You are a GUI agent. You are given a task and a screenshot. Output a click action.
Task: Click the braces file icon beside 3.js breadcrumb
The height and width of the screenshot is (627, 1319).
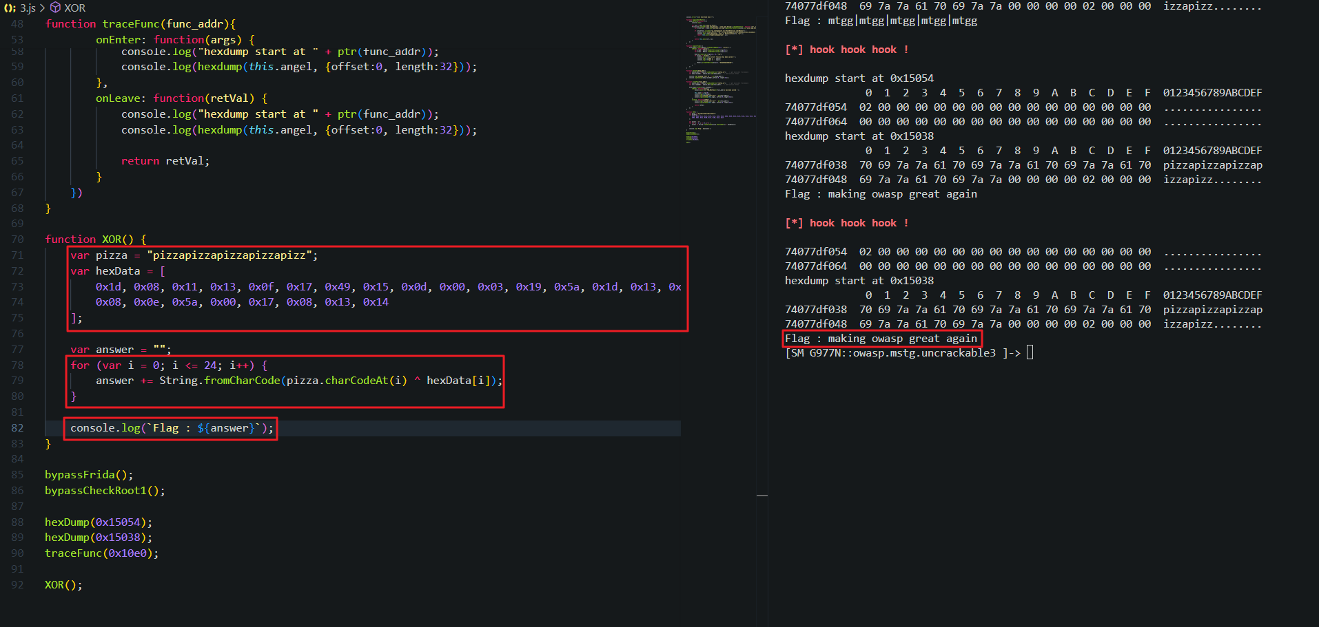click(10, 8)
